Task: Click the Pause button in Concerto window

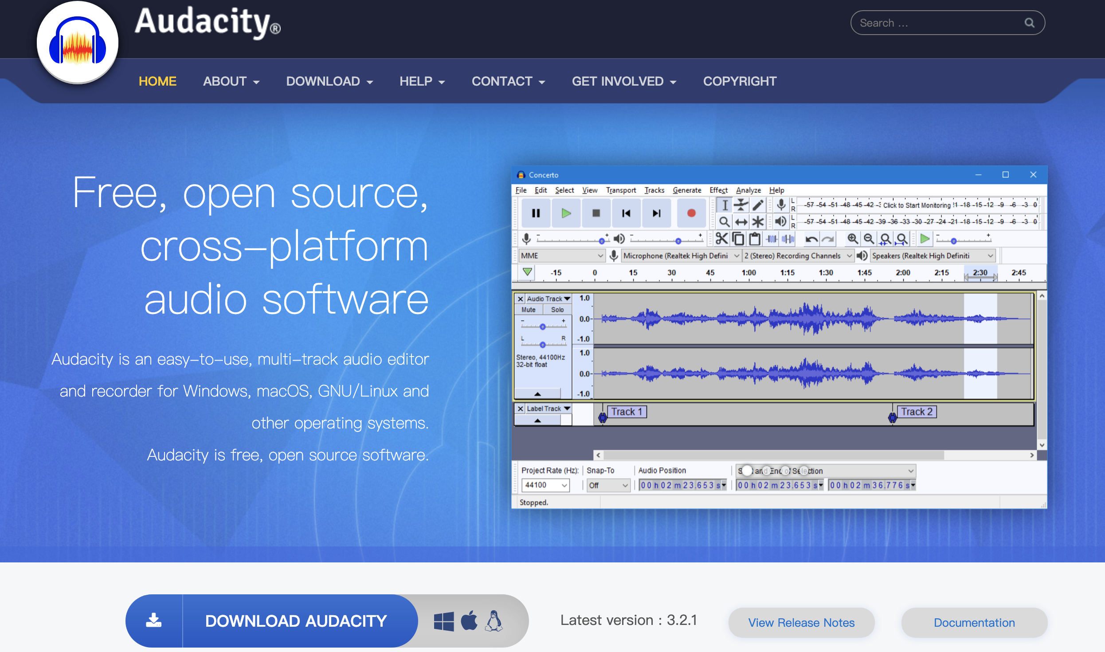Action: click(536, 213)
